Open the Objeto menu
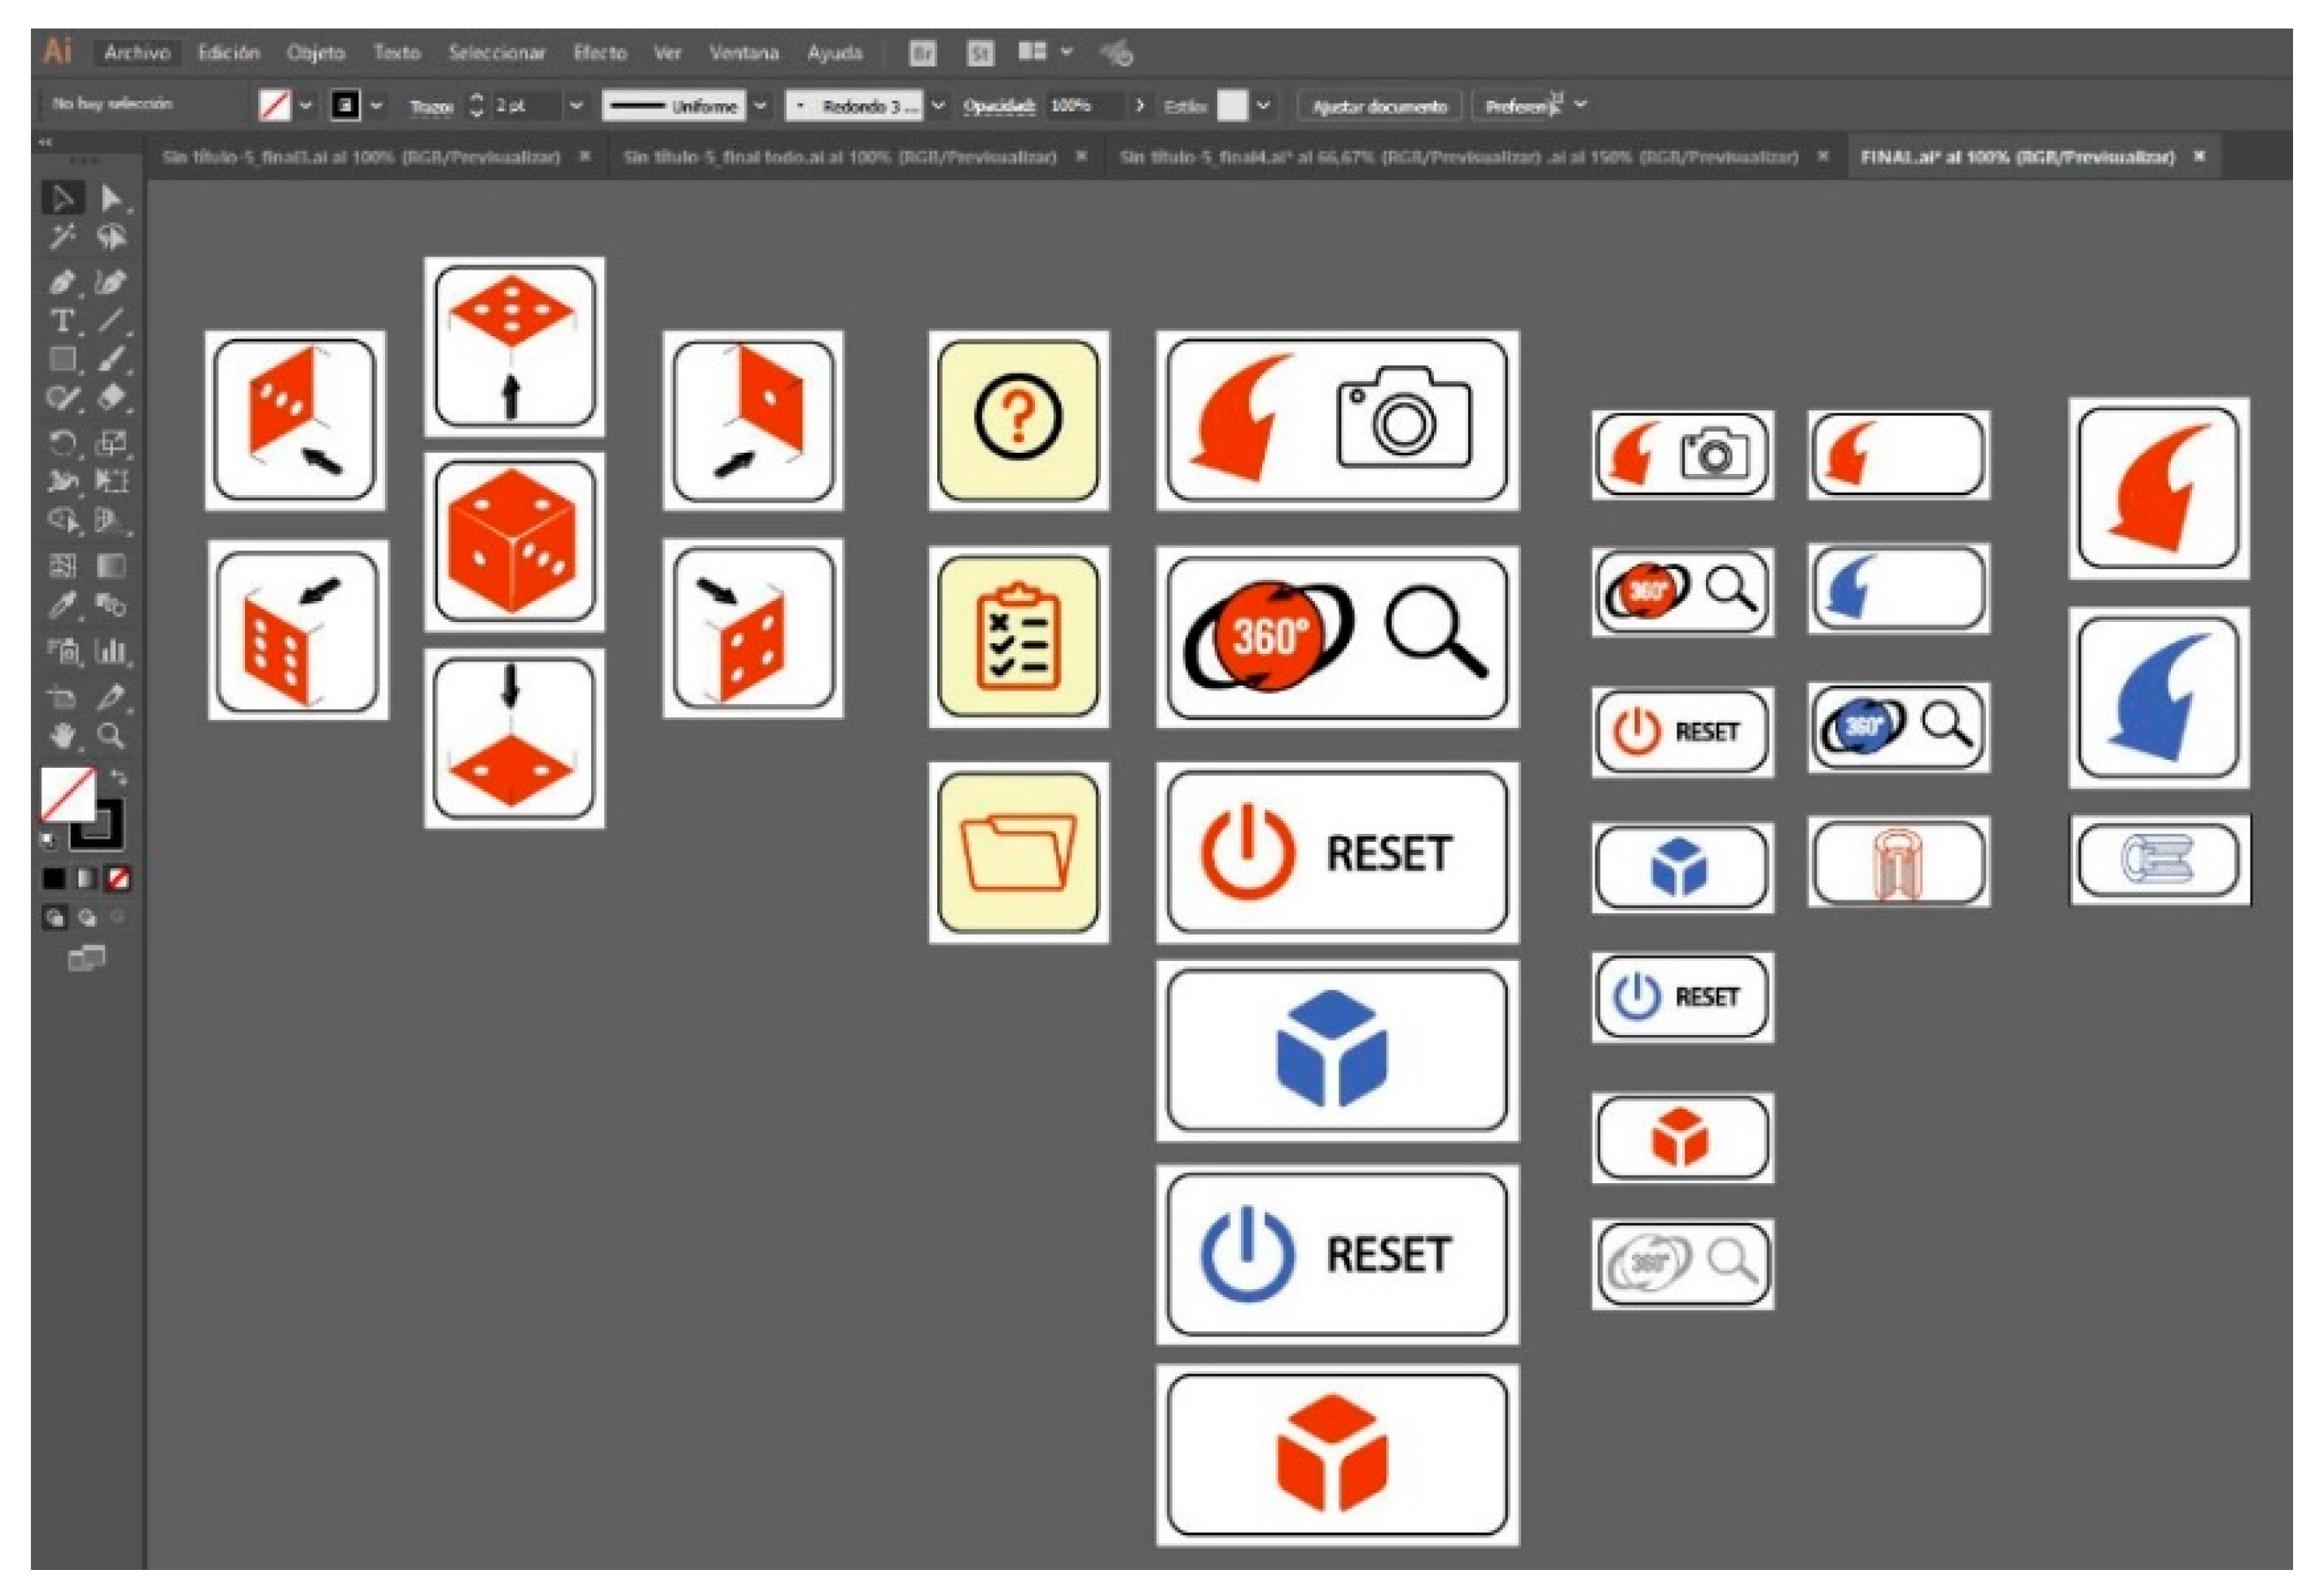The image size is (2324, 1596). click(315, 53)
